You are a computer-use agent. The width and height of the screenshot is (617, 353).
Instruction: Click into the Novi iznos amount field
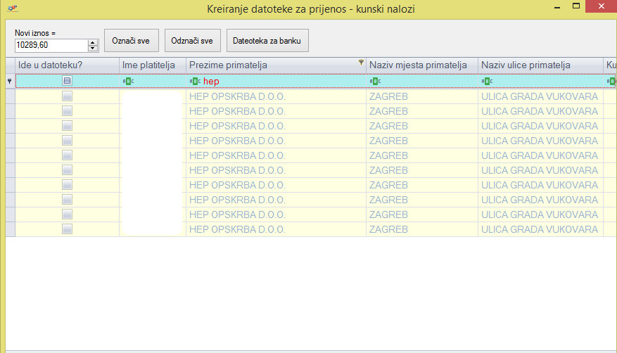coord(49,46)
